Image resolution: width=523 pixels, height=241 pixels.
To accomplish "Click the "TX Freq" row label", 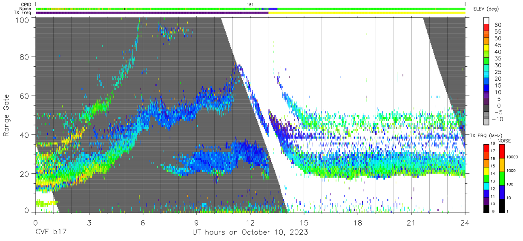I will (x=23, y=13).
